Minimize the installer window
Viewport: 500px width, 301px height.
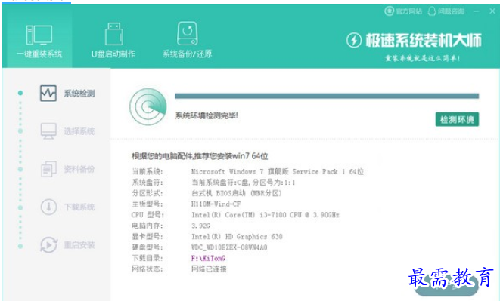(477, 11)
